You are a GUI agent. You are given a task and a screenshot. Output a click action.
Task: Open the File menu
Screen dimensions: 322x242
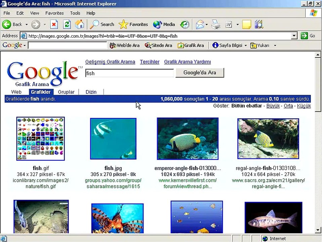pos(7,13)
